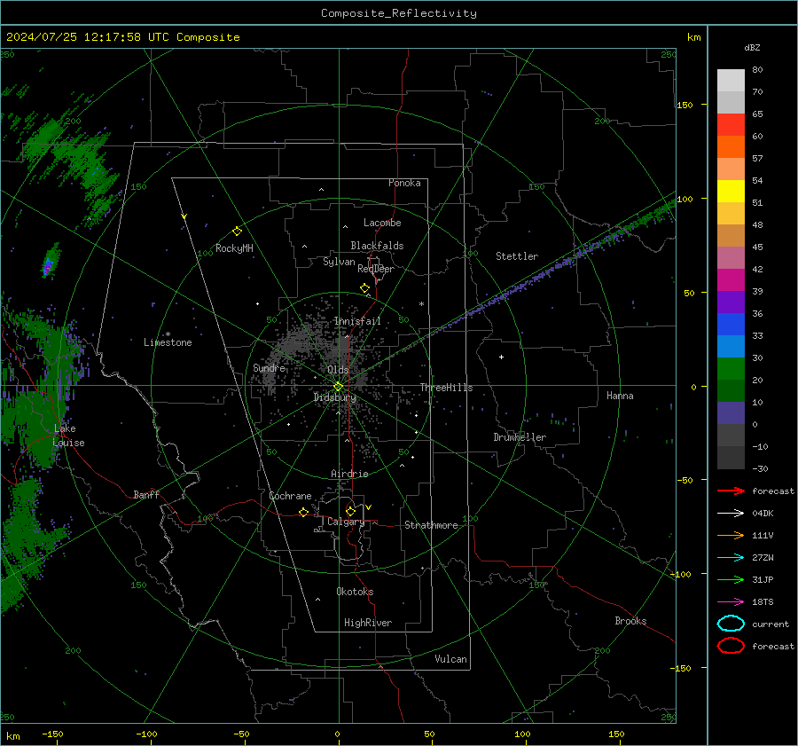Click the cyan current ellipse legend symbol
The width and height of the screenshot is (798, 746).
pos(731,624)
